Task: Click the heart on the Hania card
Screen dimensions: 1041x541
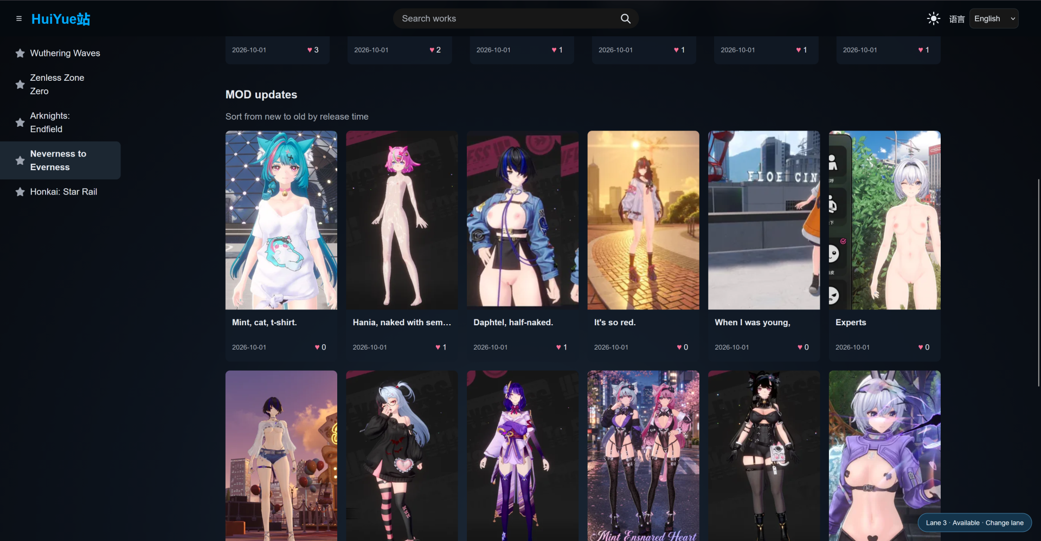Action: 438,347
